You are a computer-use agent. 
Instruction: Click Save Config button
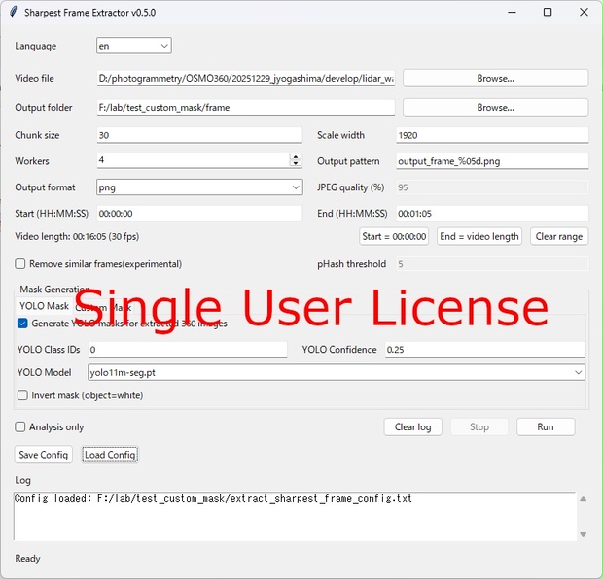click(44, 455)
